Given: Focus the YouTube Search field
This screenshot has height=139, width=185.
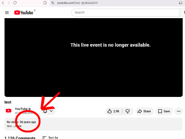Looking at the screenshot, I should tap(126, 12).
